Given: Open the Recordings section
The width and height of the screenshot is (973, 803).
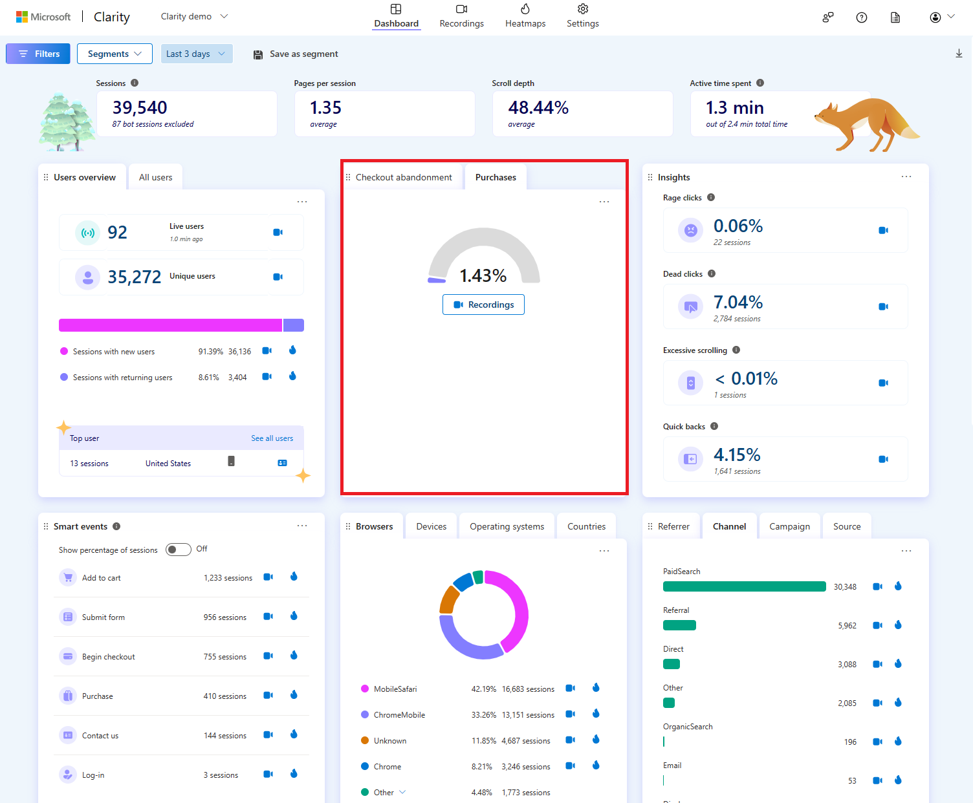Looking at the screenshot, I should [461, 16].
